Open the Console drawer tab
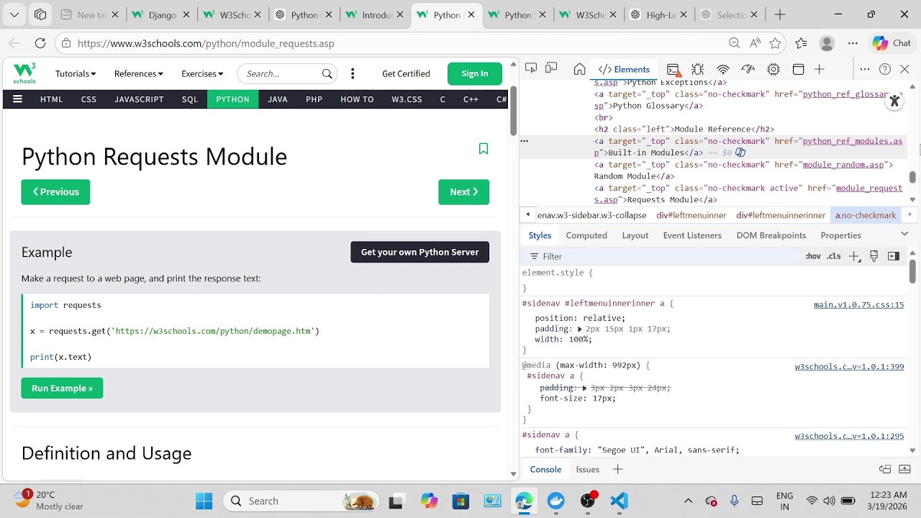Viewport: 921px width, 518px height. point(545,469)
